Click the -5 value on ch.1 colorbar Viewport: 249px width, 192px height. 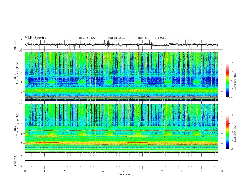point(232,80)
